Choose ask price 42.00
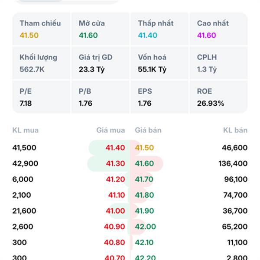This screenshot has height=260, width=260. coord(145,227)
